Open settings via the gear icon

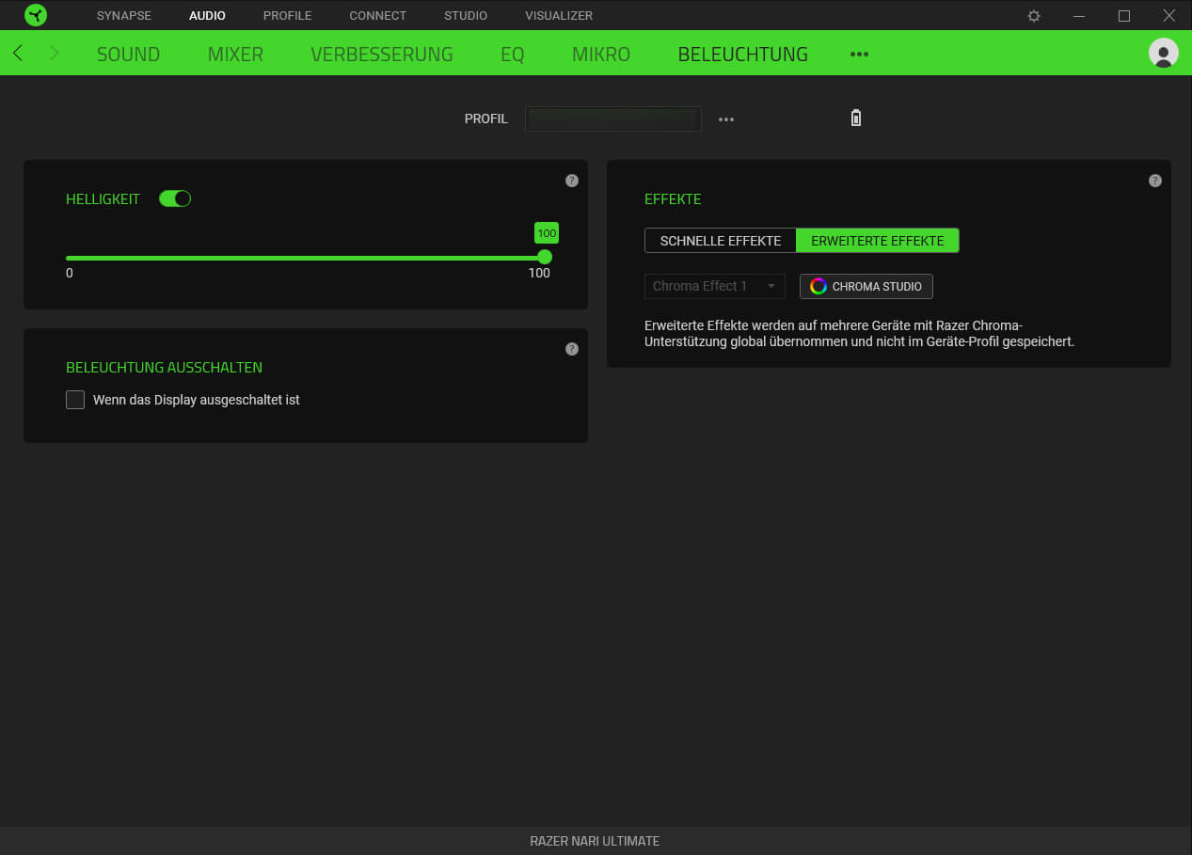[x=1034, y=16]
